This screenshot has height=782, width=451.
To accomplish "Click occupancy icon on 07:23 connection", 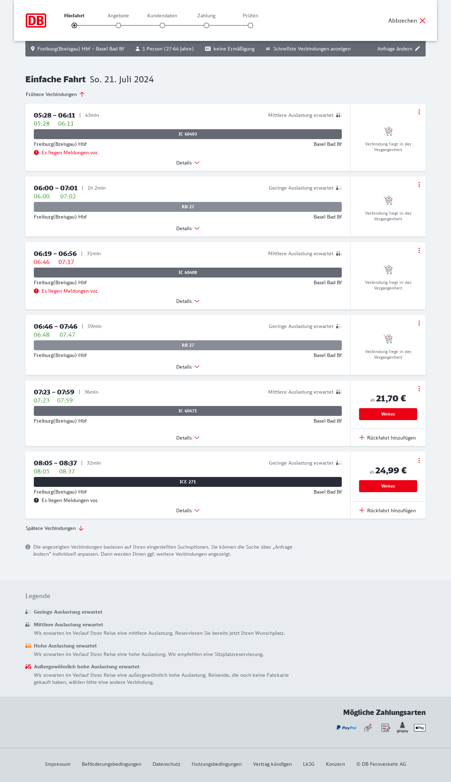I will [x=339, y=392].
